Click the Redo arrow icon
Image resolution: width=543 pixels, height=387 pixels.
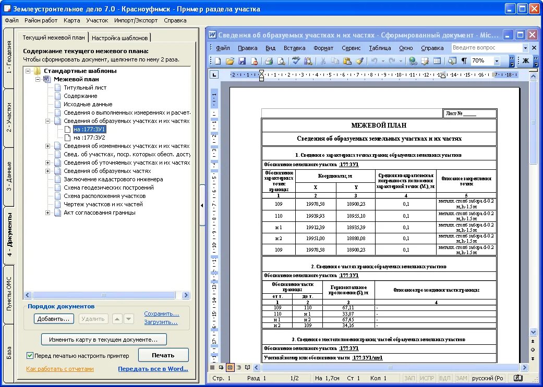392,61
